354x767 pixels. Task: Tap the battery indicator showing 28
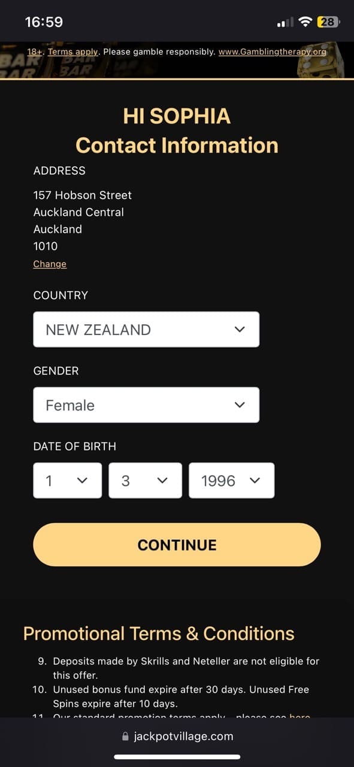[328, 22]
